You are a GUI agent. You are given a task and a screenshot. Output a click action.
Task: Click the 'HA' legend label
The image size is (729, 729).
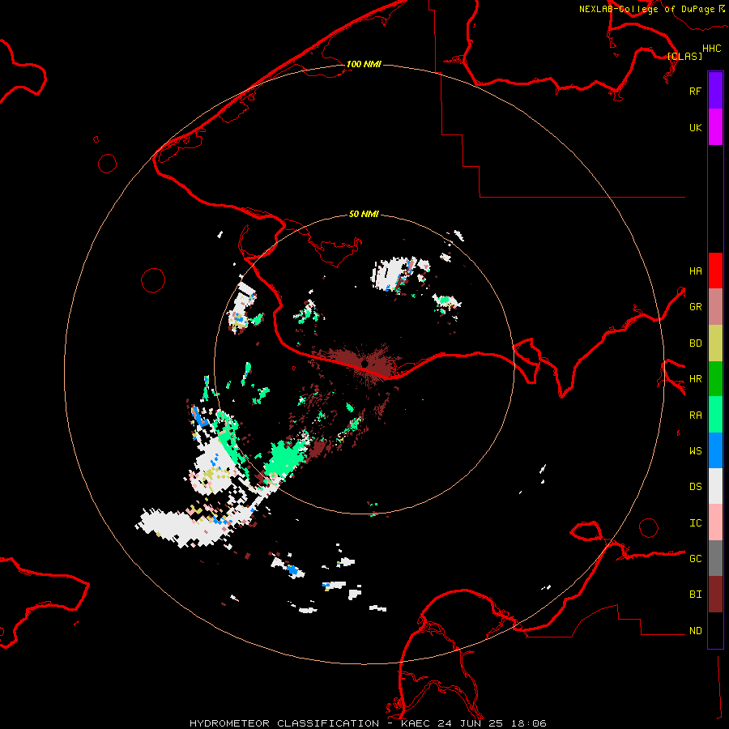(x=695, y=271)
